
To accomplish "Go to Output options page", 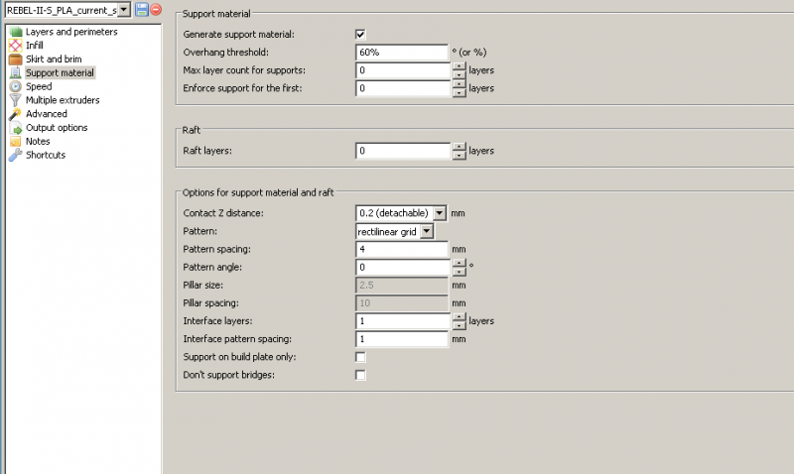I will point(57,128).
